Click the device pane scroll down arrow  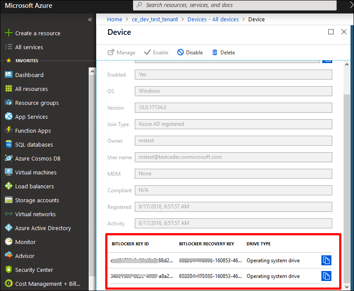(347, 287)
